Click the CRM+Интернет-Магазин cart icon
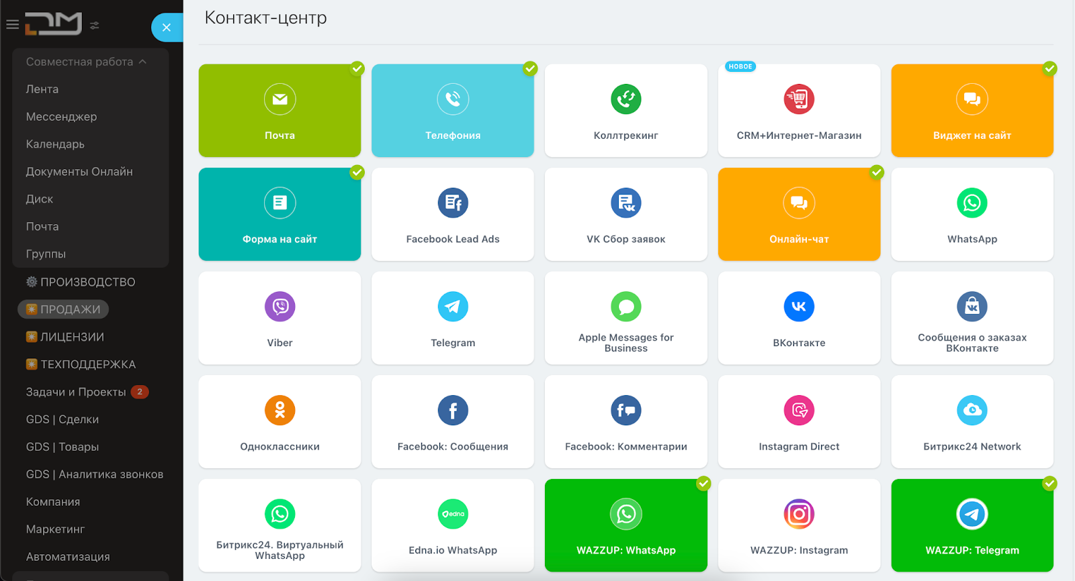Screen dimensions: 1075x581 pyautogui.click(x=799, y=99)
